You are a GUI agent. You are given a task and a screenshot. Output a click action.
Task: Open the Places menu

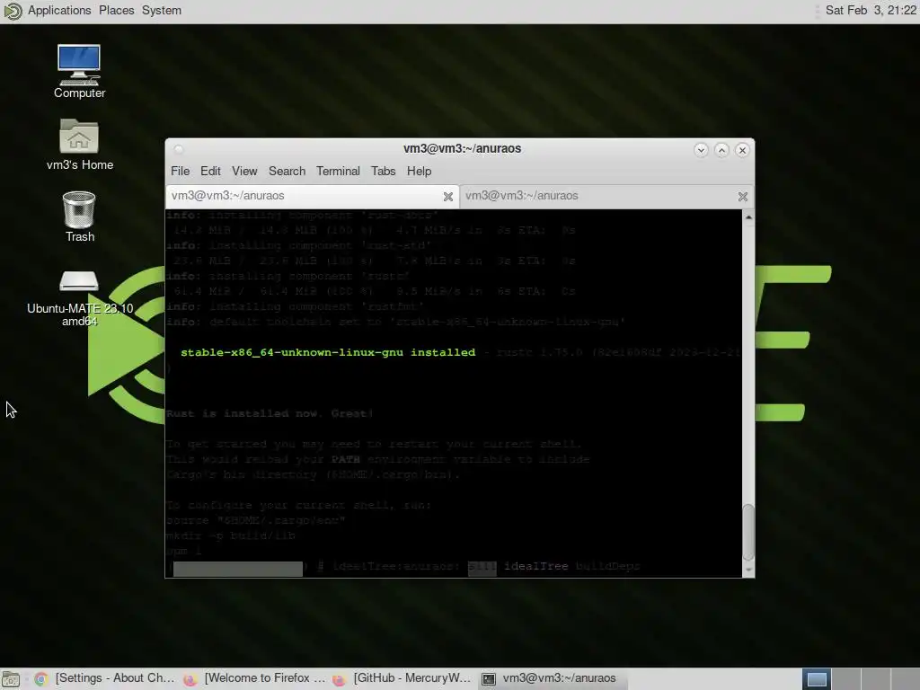coord(116,11)
